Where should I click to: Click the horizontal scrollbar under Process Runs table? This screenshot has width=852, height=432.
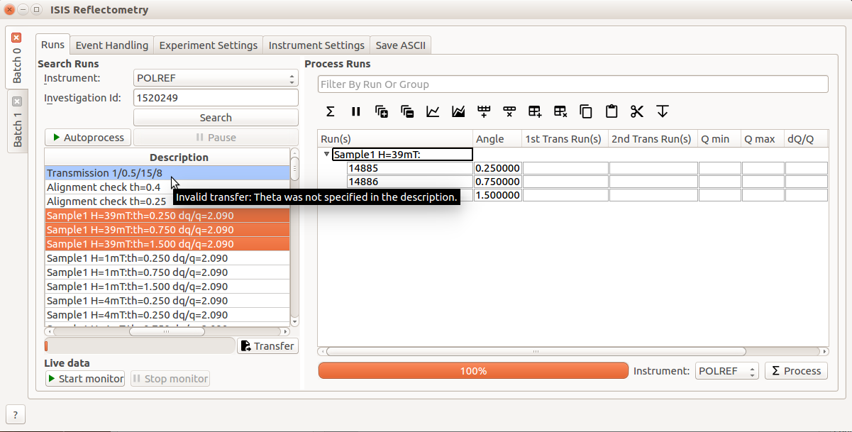point(536,351)
